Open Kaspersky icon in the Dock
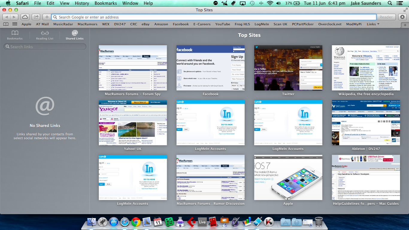The width and height of the screenshot is (409, 230). pyautogui.click(x=269, y=222)
